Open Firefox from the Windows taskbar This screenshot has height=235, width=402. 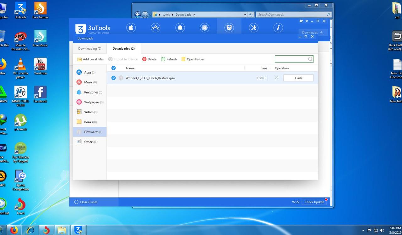click(x=14, y=230)
